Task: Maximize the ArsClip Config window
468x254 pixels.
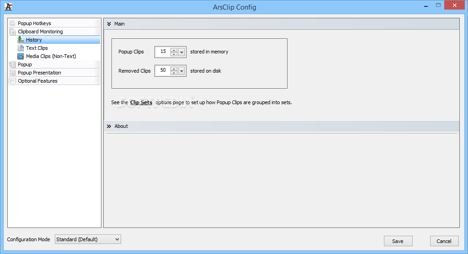Action: point(438,5)
